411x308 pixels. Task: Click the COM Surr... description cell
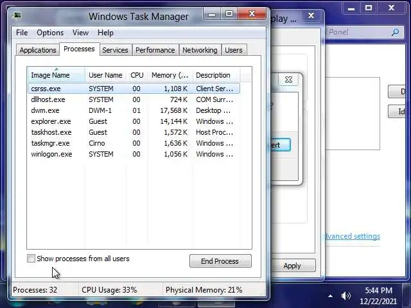click(214, 99)
